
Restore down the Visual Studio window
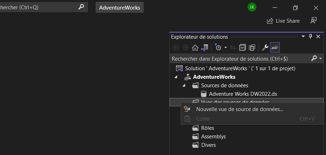point(295,8)
